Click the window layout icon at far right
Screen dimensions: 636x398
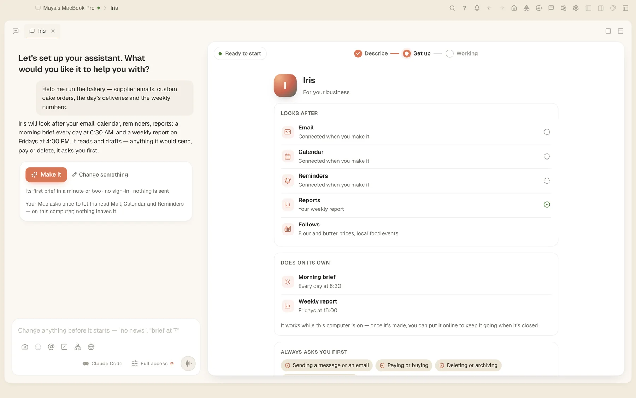tap(625, 8)
